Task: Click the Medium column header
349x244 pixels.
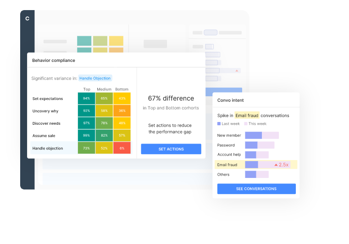Action: tap(104, 89)
